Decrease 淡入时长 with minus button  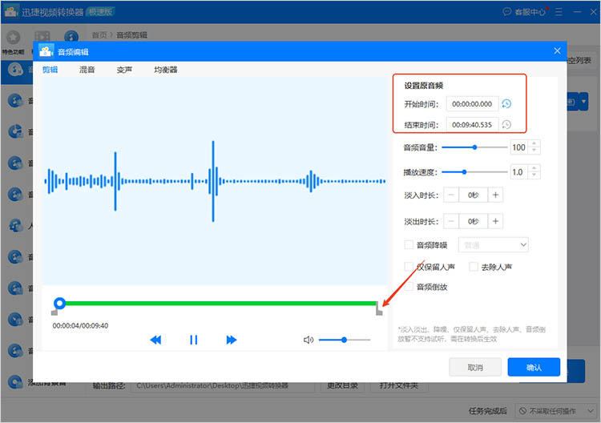[x=451, y=195]
